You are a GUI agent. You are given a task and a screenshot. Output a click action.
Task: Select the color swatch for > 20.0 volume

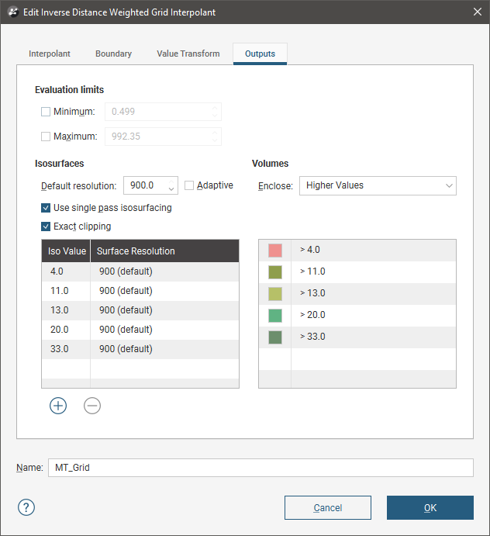274,316
